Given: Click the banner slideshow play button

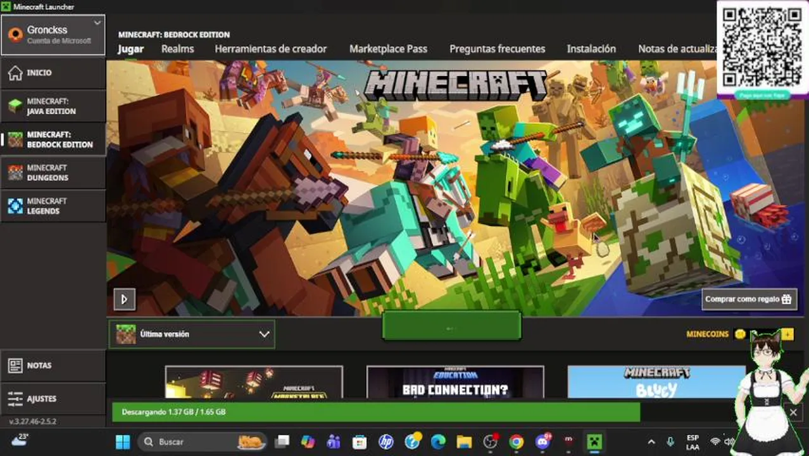Looking at the screenshot, I should [x=124, y=299].
